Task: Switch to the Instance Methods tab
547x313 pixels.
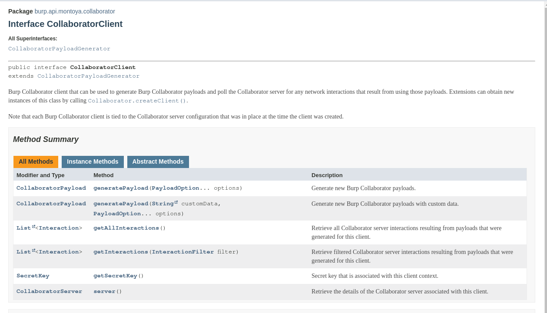Action: pos(93,161)
